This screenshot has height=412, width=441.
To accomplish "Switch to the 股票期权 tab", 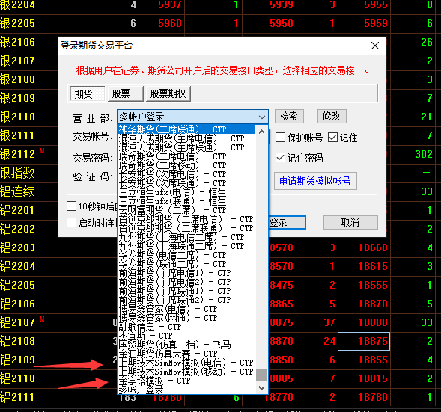I will [168, 93].
